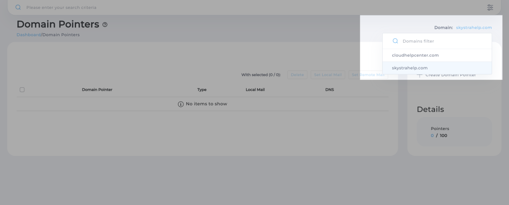Focus the Domains filter text field

(x=442, y=41)
